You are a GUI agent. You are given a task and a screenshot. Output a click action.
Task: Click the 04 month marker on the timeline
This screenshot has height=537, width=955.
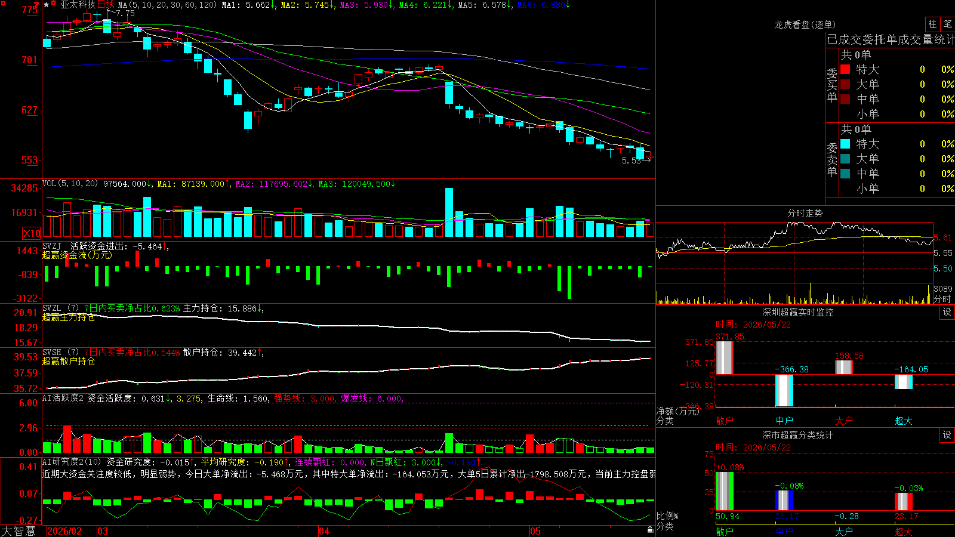324,531
